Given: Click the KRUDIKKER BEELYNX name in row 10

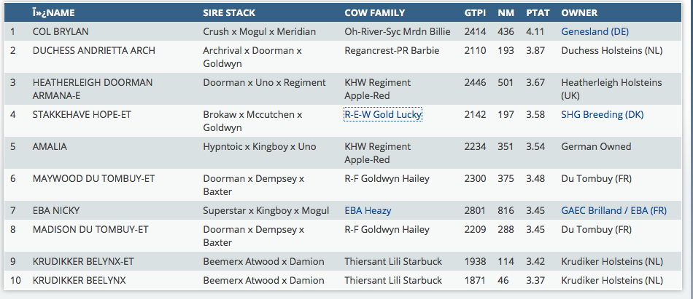Looking at the screenshot, I should click(79, 280).
